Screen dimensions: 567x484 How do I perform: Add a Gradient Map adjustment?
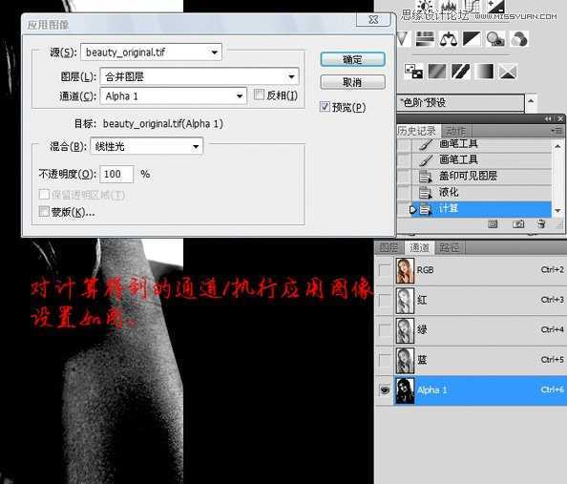point(484,72)
